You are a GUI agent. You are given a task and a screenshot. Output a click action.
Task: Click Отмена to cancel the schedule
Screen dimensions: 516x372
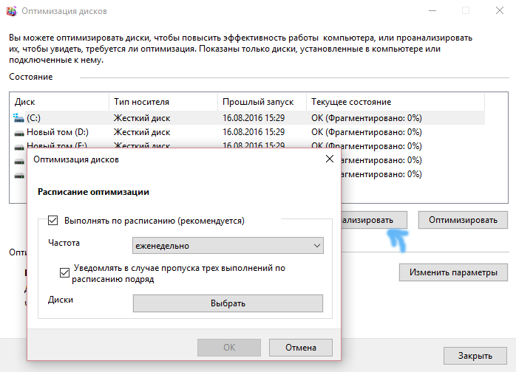coord(300,348)
